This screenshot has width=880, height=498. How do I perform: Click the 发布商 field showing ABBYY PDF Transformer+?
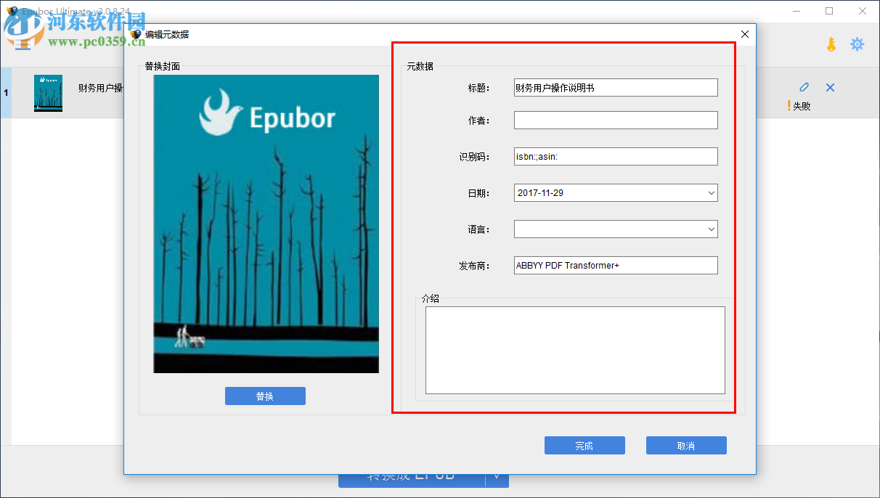point(615,265)
